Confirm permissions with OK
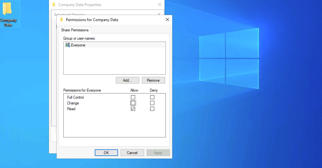The height and width of the screenshot is (168, 322). point(106,153)
